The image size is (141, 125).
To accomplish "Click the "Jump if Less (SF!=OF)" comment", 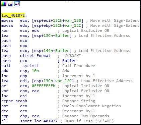I will click(x=89, y=121).
